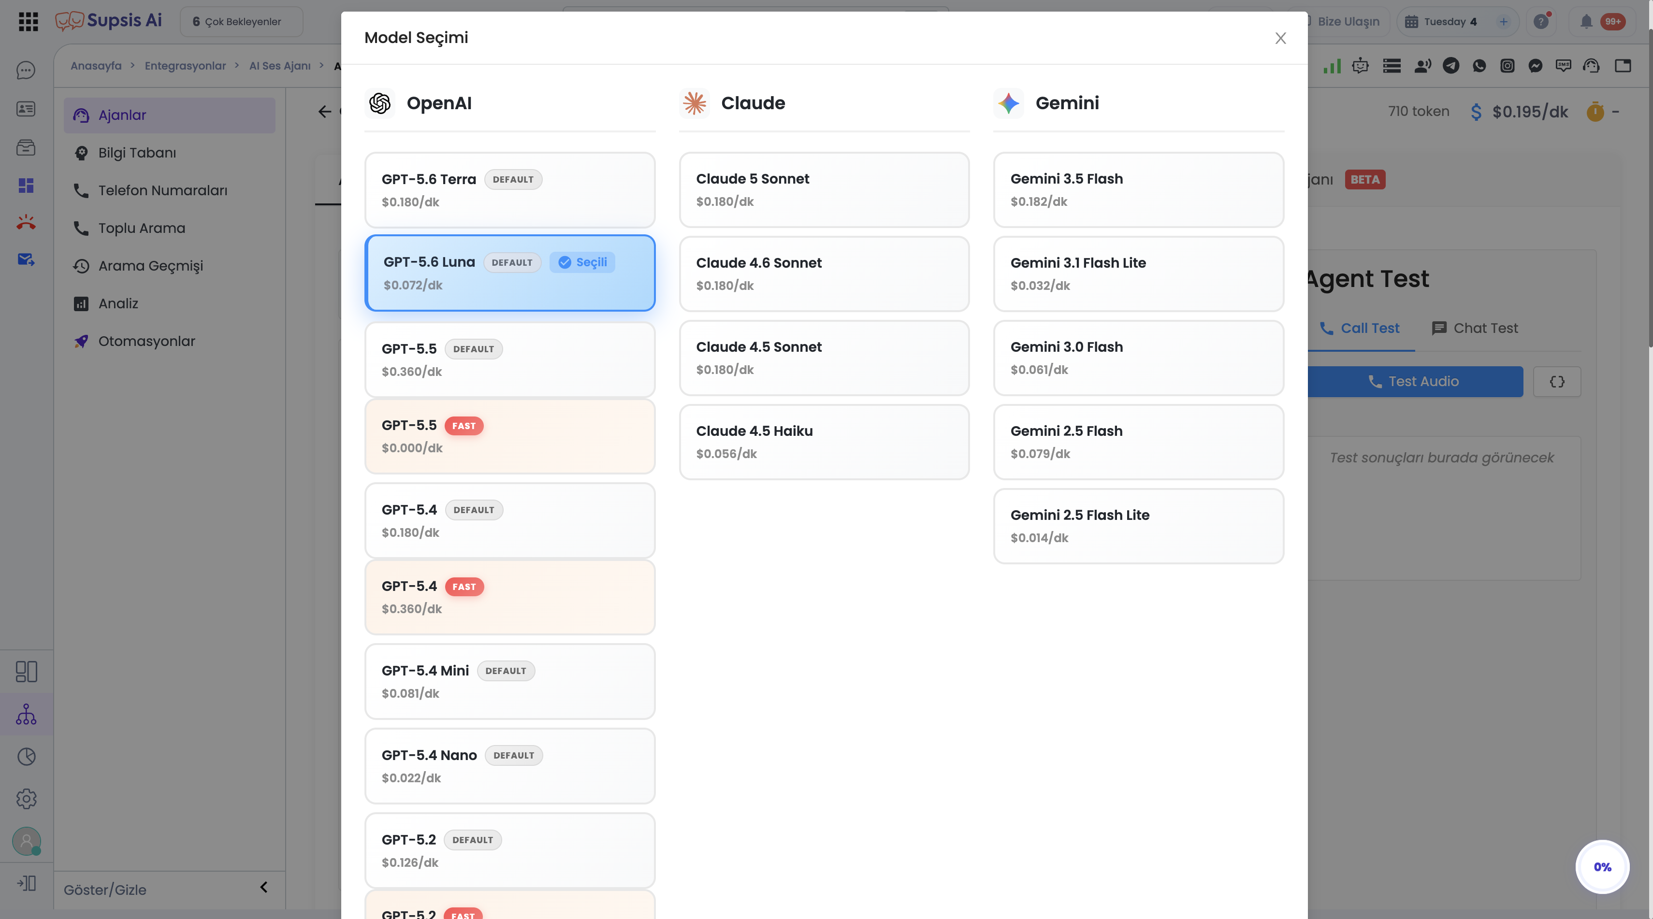
Task: Close the Model Seçimi dialog
Action: (x=1280, y=39)
